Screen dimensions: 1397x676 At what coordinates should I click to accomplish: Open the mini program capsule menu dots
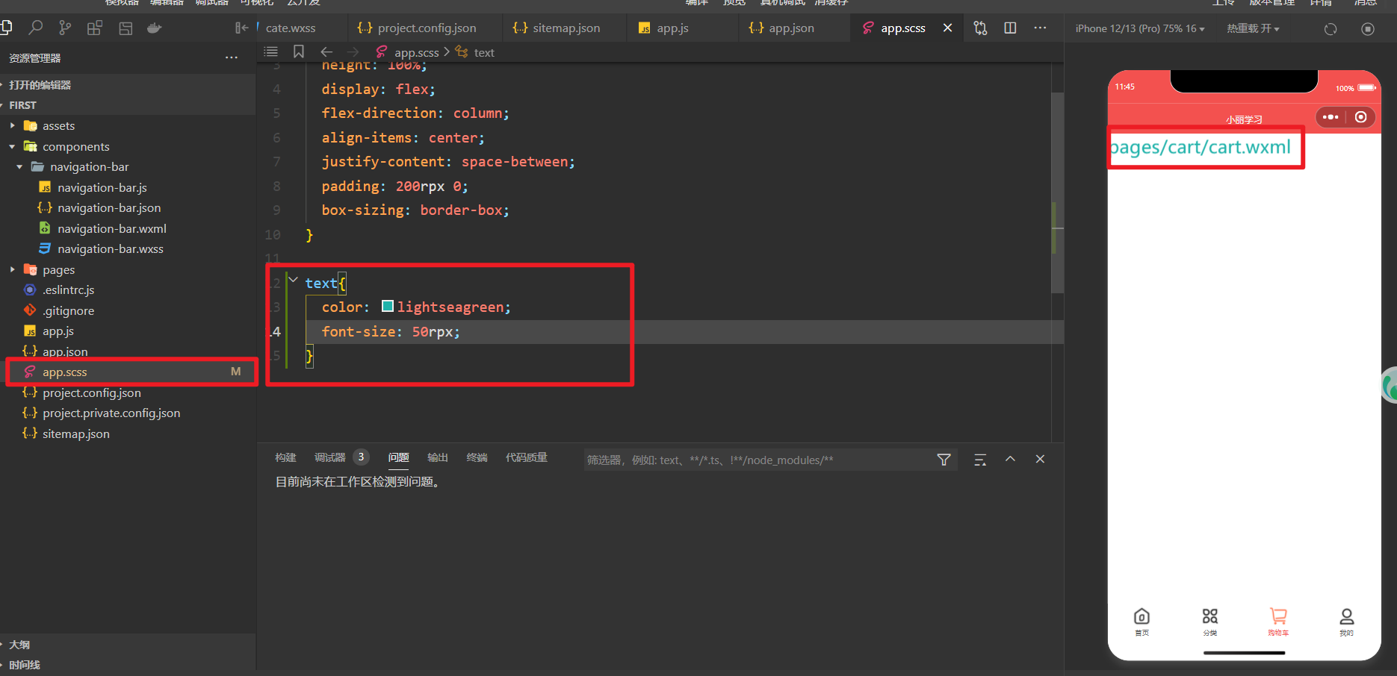pyautogui.click(x=1331, y=117)
